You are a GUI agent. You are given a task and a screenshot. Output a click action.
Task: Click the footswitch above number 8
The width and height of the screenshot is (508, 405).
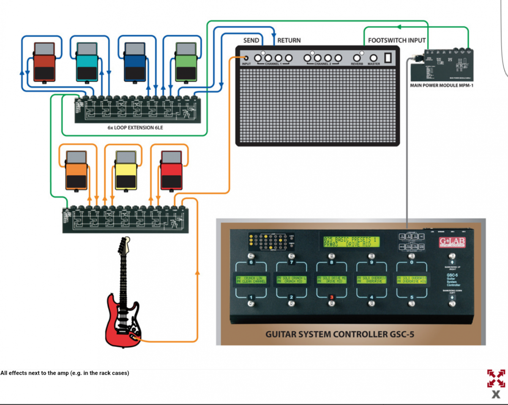coord(331,256)
